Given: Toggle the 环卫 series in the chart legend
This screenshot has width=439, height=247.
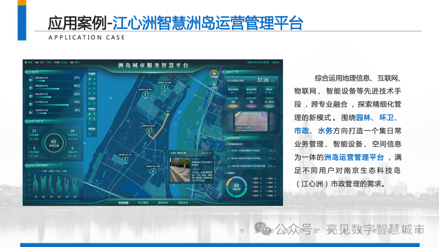Looking at the screenshot, I should pyautogui.click(x=58, y=171).
